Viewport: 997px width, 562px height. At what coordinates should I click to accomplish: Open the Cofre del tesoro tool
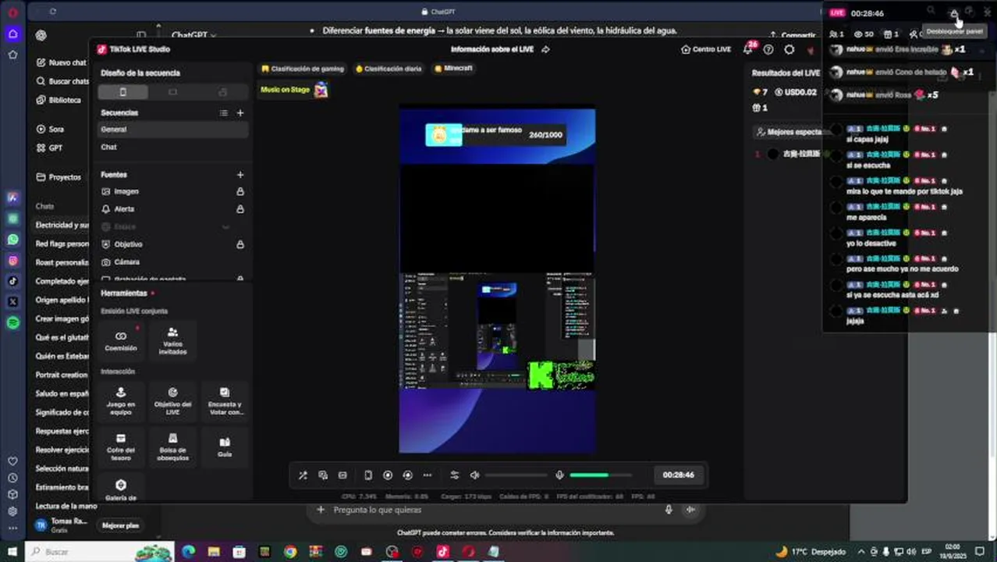click(121, 446)
